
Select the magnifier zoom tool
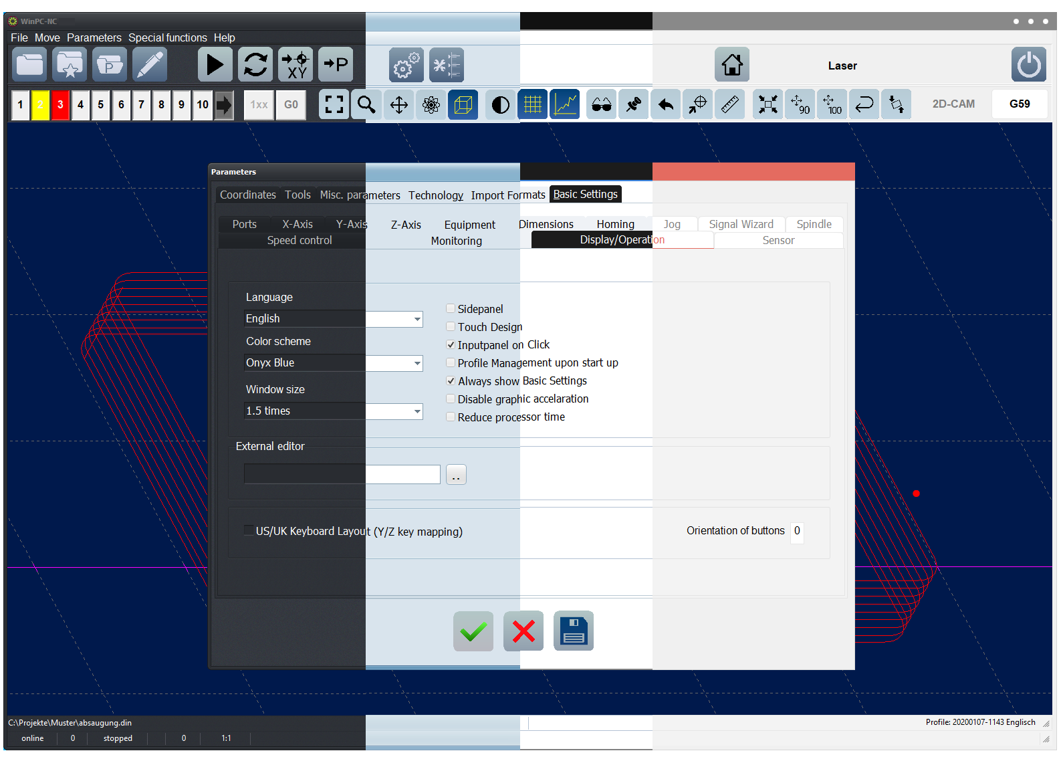click(366, 104)
